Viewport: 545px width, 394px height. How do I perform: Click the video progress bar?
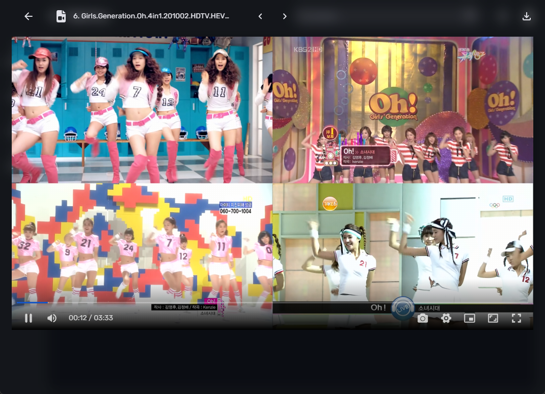click(x=272, y=302)
